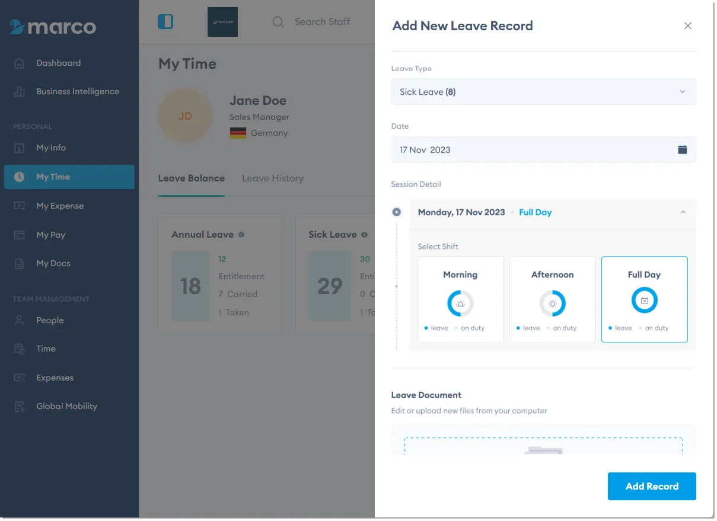The height and width of the screenshot is (521, 717).
Task: Click the '7 Carried' text
Action: pos(238,294)
